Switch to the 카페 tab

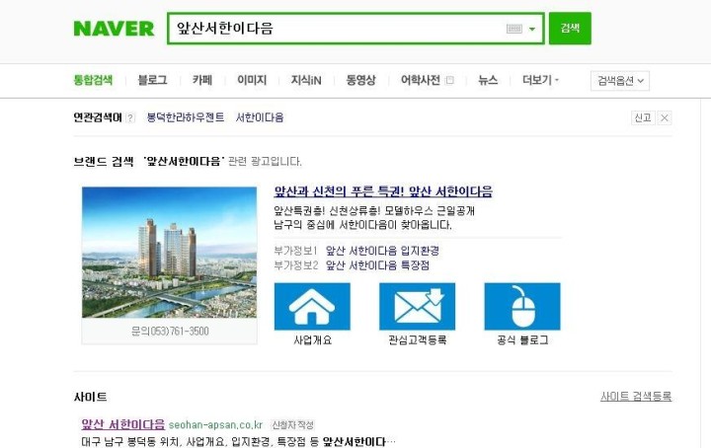click(x=202, y=80)
